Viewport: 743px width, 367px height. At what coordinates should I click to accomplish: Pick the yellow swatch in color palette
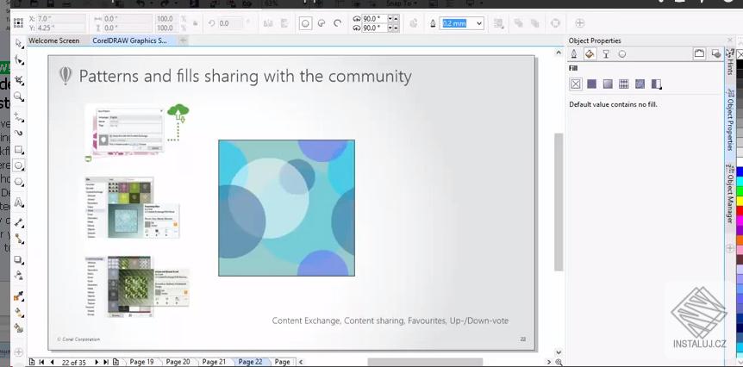[740, 201]
